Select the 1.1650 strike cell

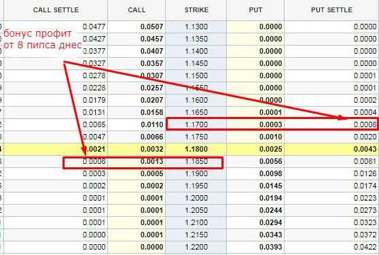point(196,112)
